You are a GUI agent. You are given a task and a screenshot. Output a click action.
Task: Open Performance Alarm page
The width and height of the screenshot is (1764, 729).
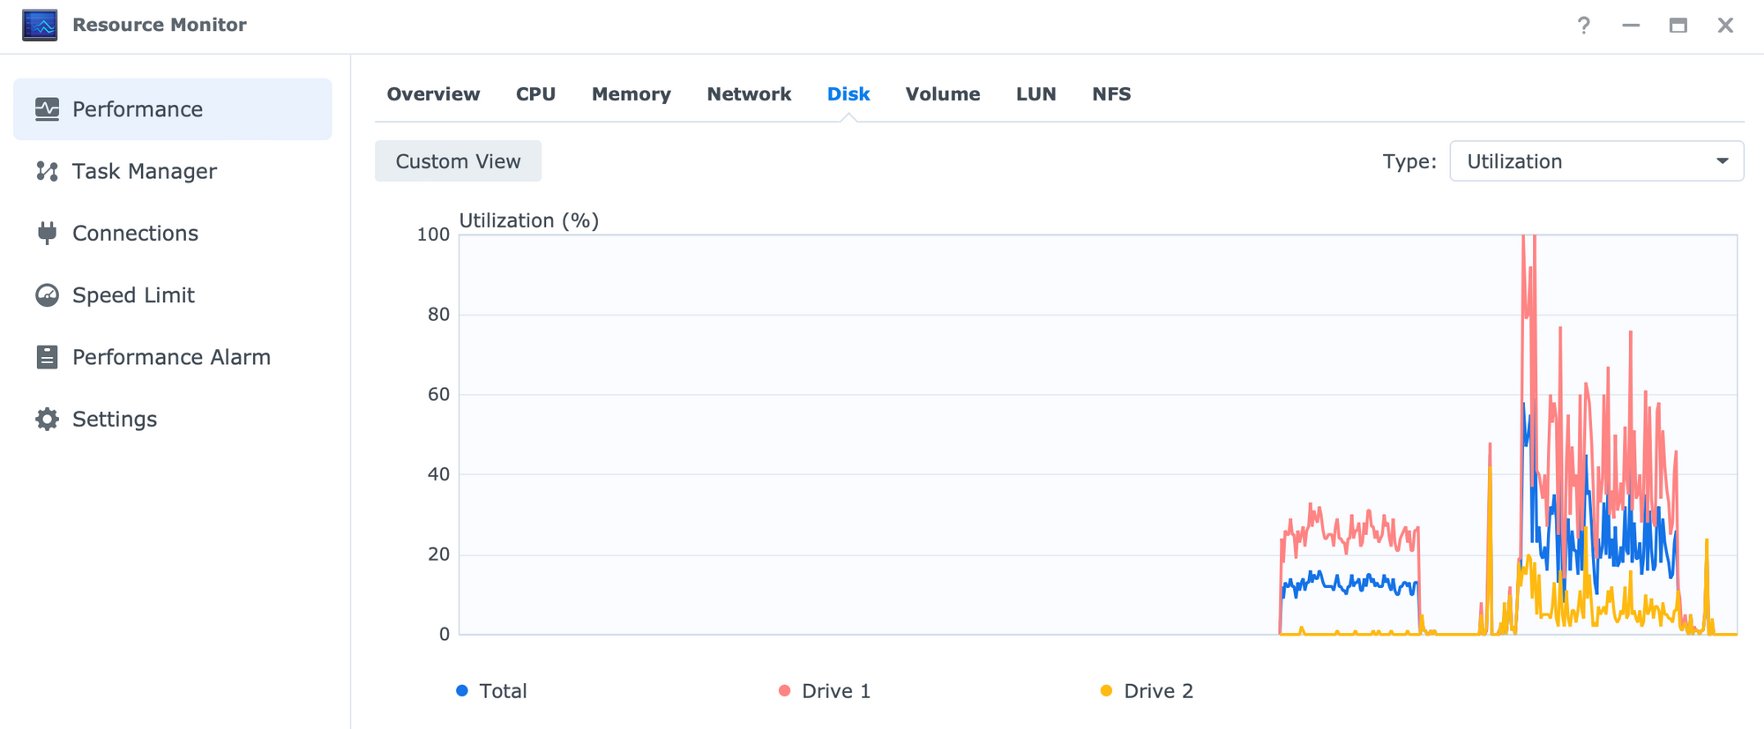point(173,357)
